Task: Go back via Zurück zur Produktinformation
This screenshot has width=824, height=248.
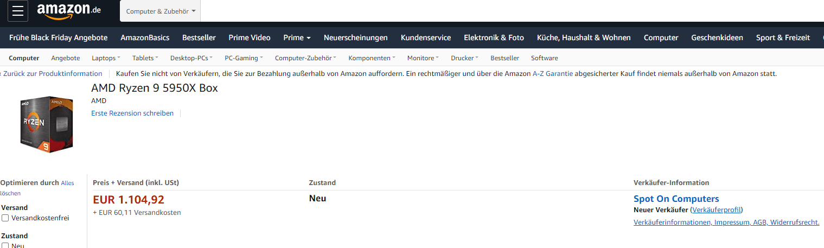Action: 53,74
